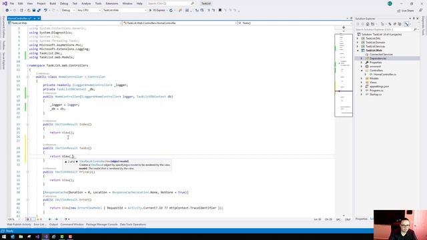
Task: Open the Analyze menu
Action: [86, 3]
